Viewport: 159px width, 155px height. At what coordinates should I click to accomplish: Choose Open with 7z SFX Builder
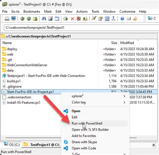coord(95,130)
